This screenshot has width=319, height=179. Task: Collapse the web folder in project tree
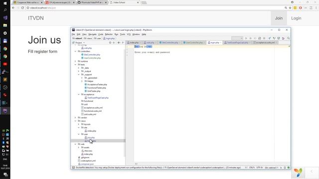(x=75, y=144)
